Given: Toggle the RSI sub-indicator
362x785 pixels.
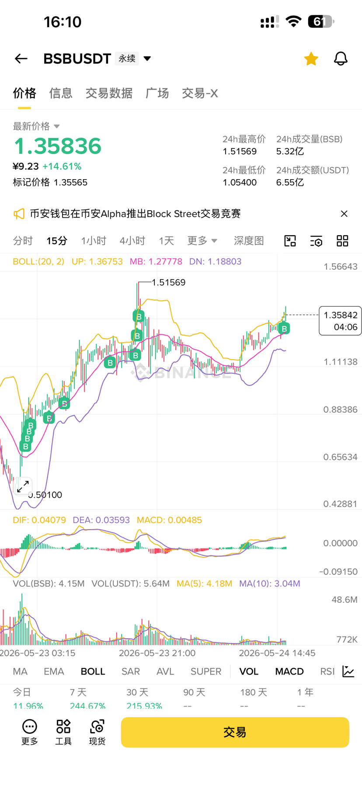Looking at the screenshot, I should pyautogui.click(x=327, y=672).
